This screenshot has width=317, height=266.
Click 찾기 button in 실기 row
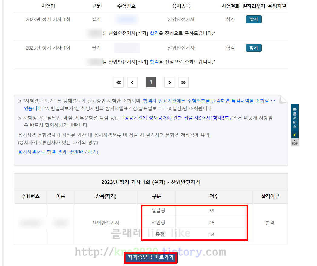click(253, 19)
